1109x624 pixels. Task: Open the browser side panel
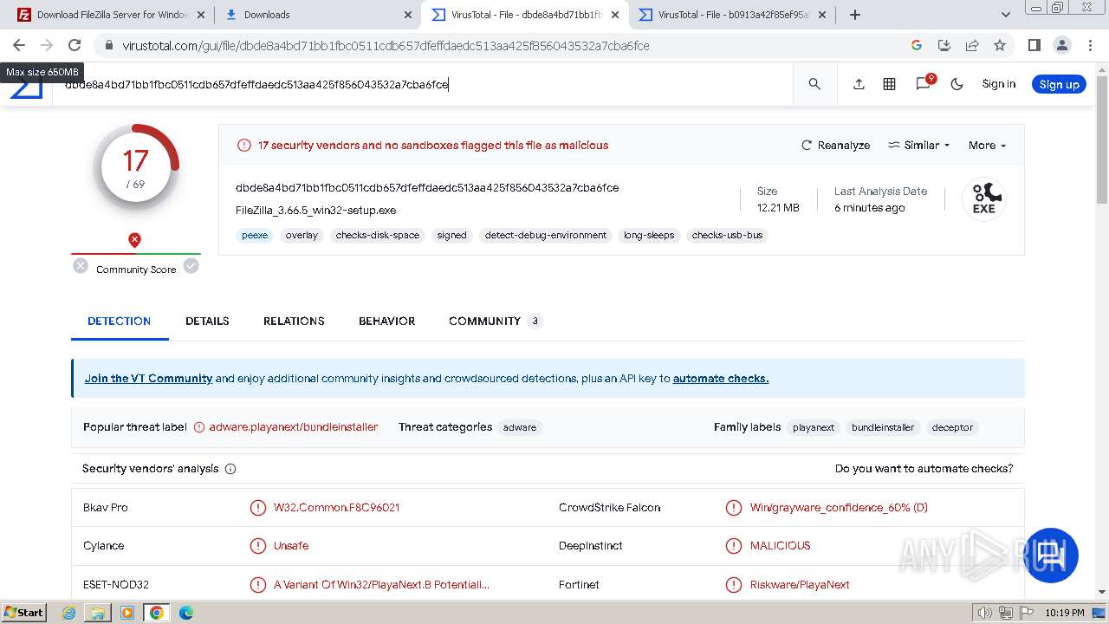pos(1034,45)
